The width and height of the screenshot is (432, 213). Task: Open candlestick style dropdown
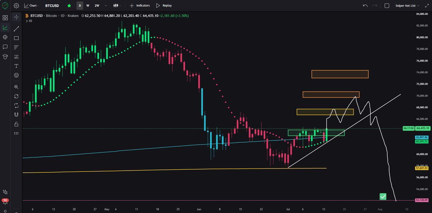[117, 5]
